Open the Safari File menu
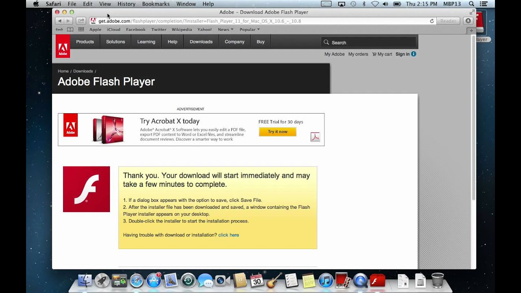This screenshot has width=521, height=293. [x=72, y=4]
